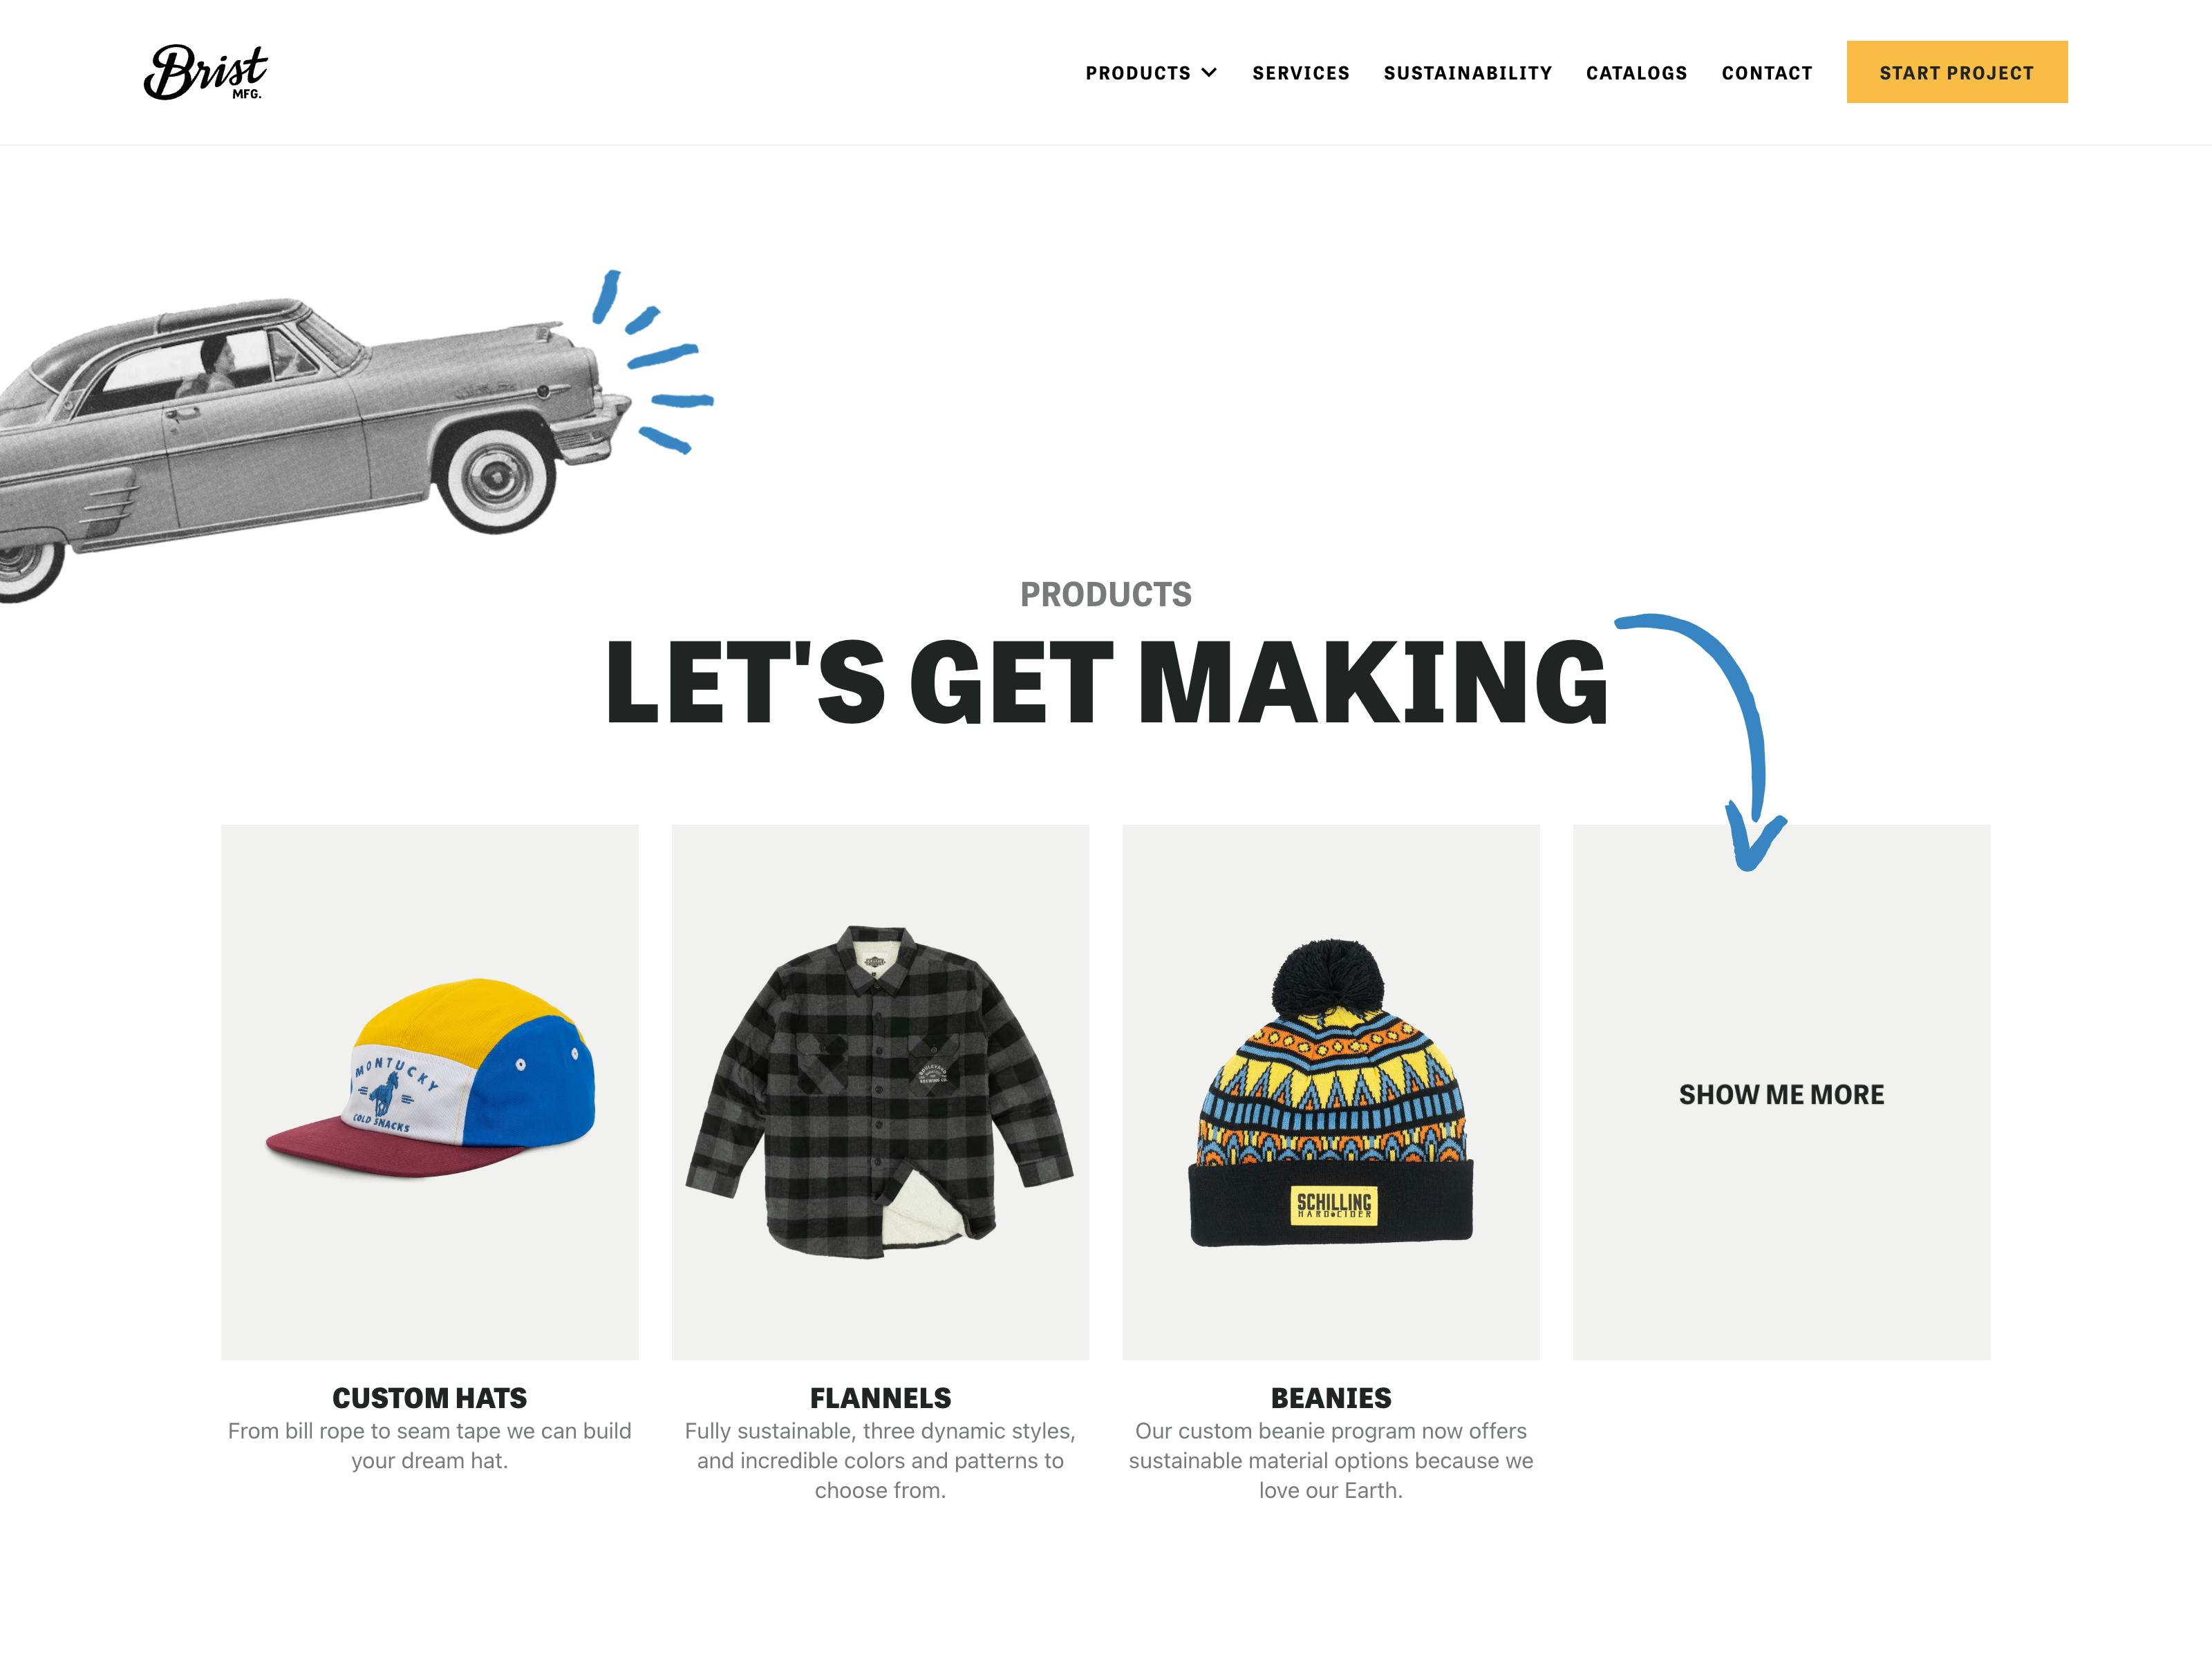
Task: Select the Beanies product image
Action: [x=1330, y=1091]
